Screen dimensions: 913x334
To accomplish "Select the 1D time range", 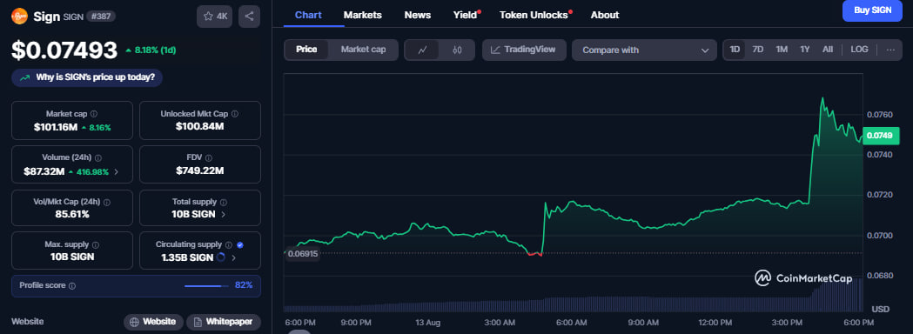I will [x=735, y=50].
